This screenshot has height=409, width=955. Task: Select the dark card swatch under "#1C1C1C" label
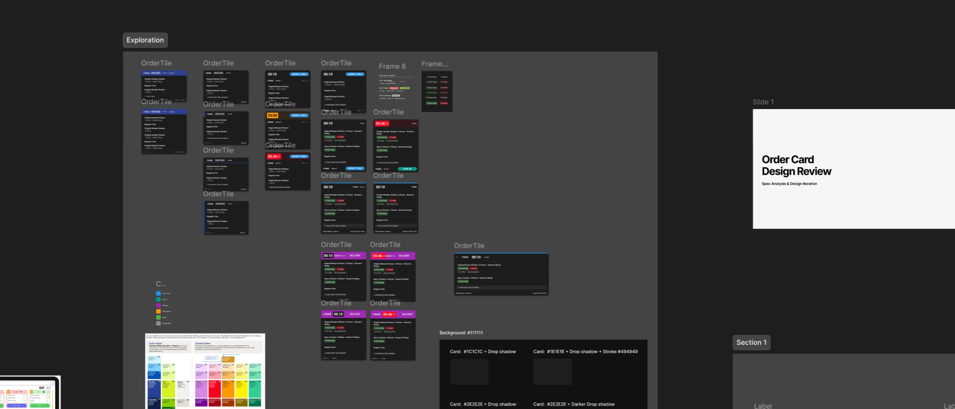[469, 371]
